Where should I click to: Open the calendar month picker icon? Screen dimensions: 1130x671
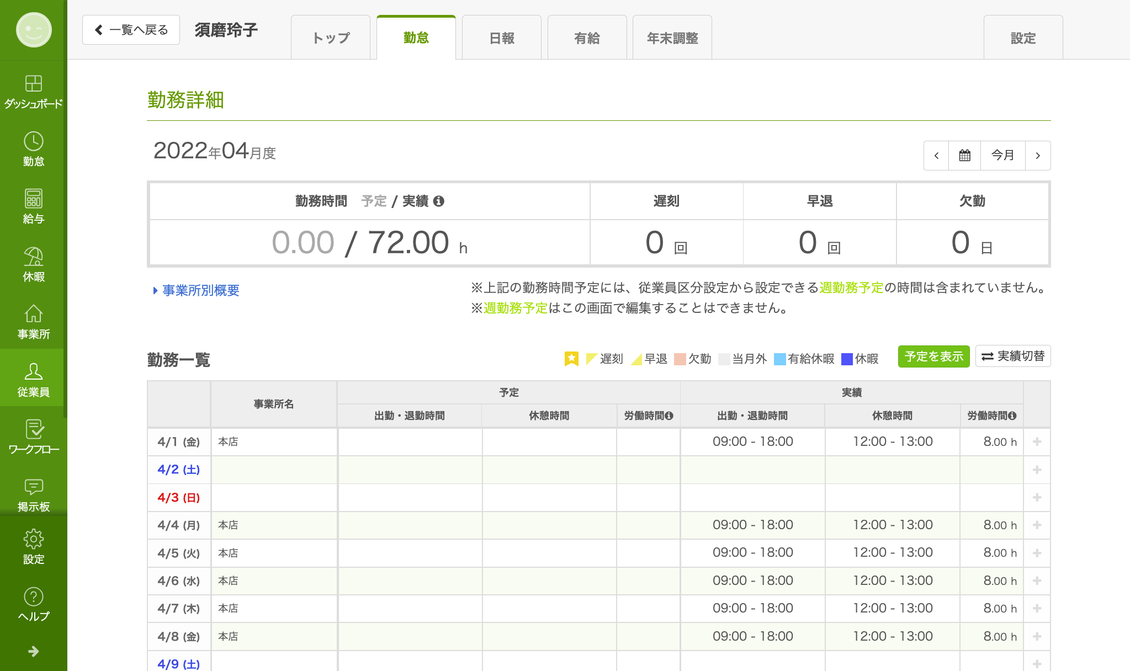tap(964, 156)
